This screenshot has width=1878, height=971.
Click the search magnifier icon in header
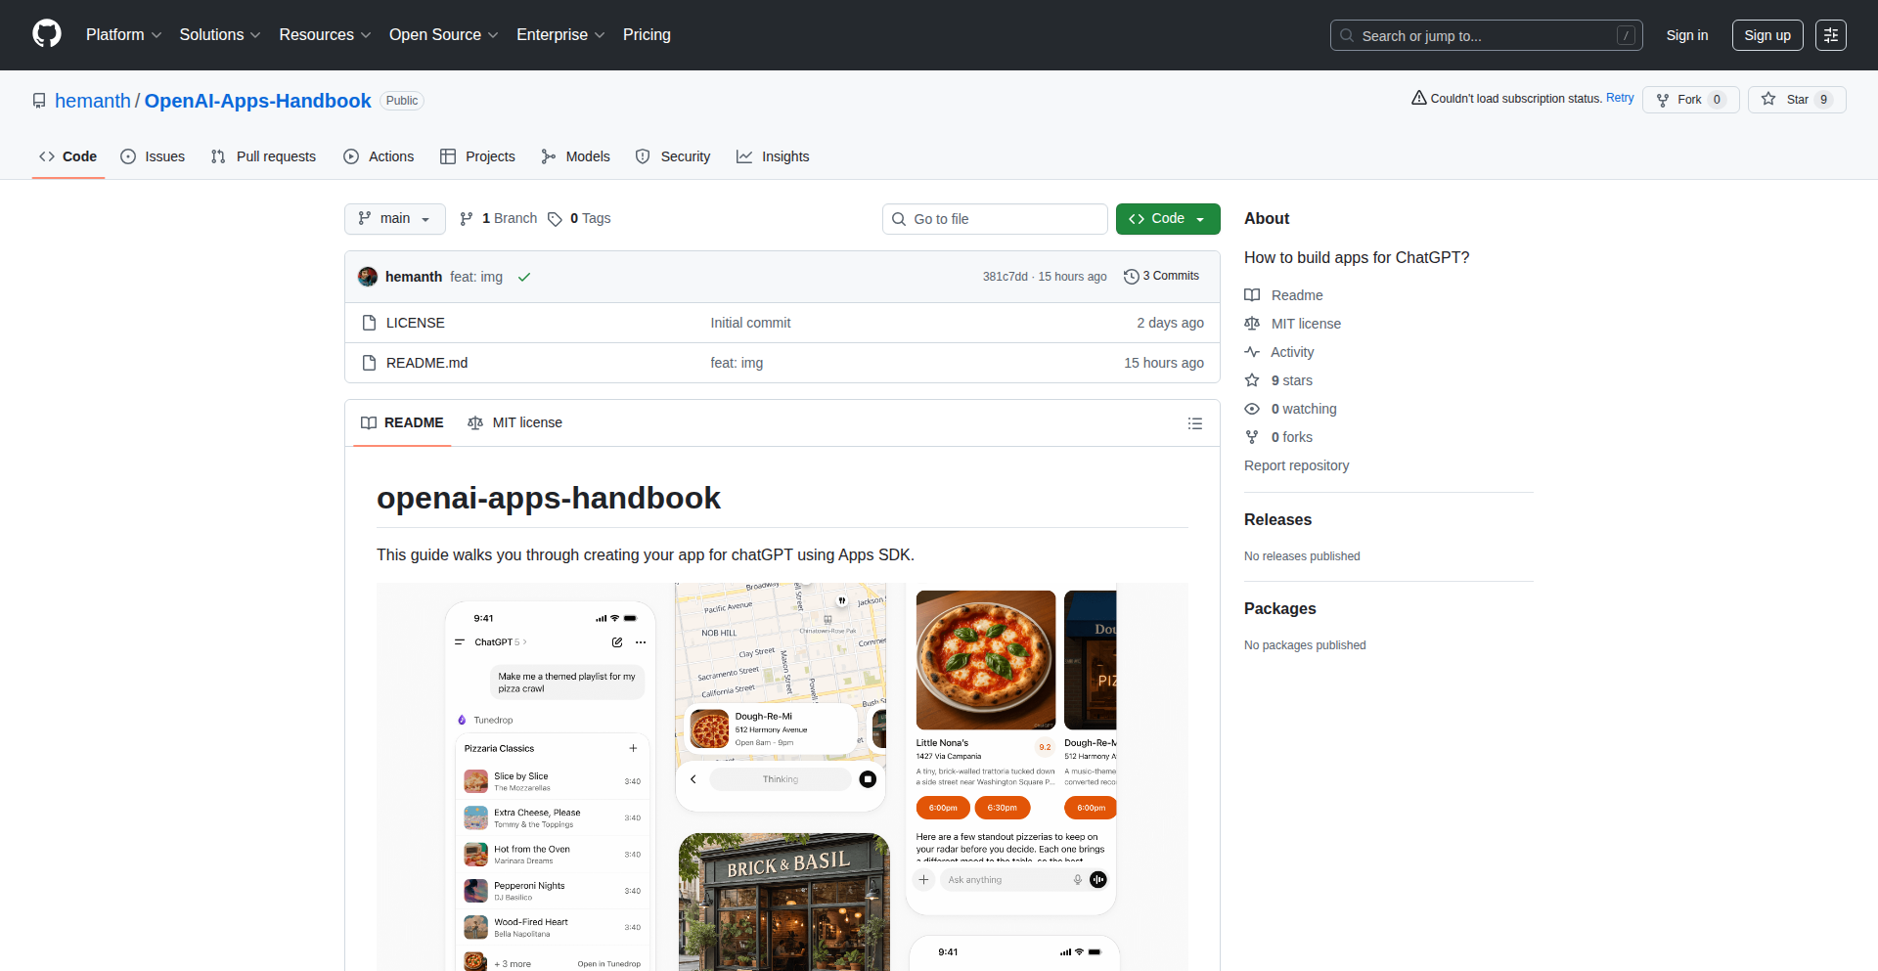pos(1347,35)
